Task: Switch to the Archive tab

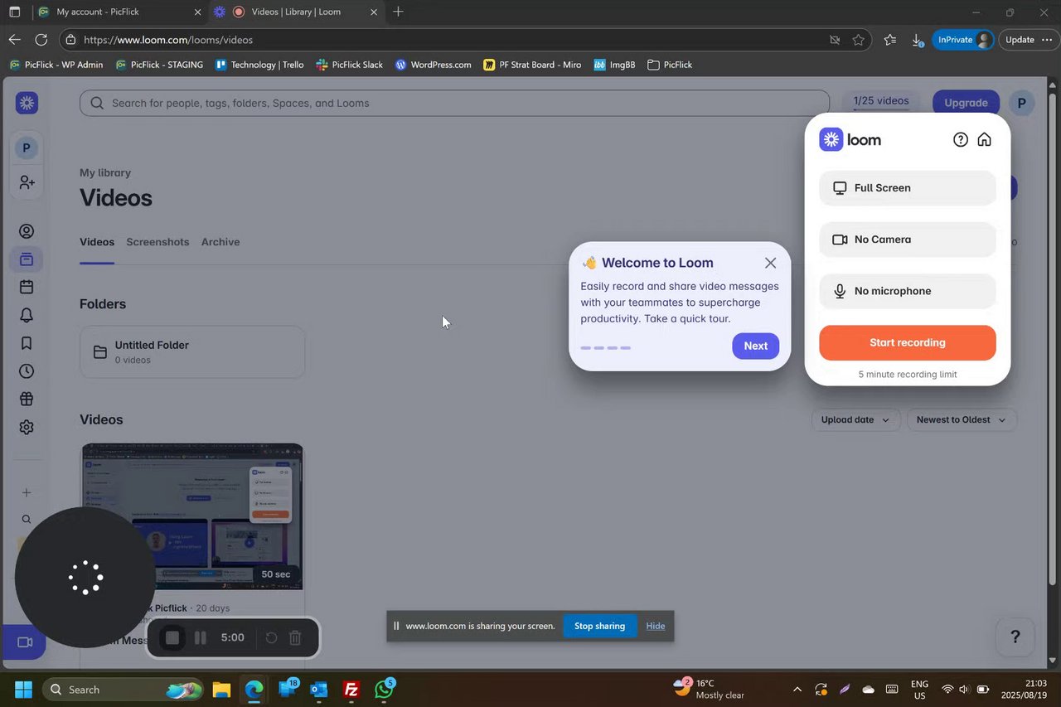Action: (x=220, y=242)
